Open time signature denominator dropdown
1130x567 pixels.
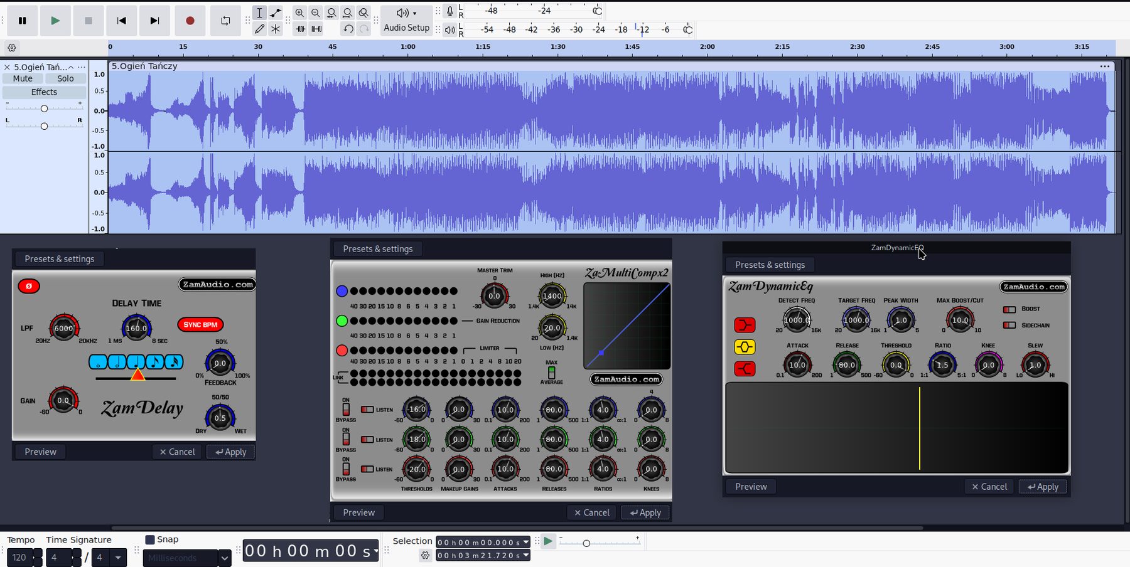[x=117, y=557]
